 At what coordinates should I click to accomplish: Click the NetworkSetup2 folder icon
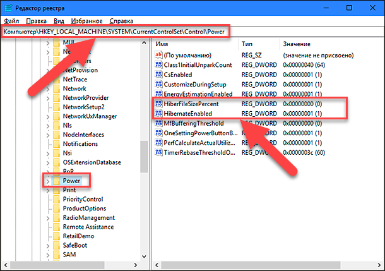[56, 107]
